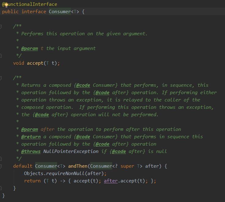Collapse the andThen Javadoc comment fold marker
This screenshot has width=225, height=202.
(x=1, y=78)
